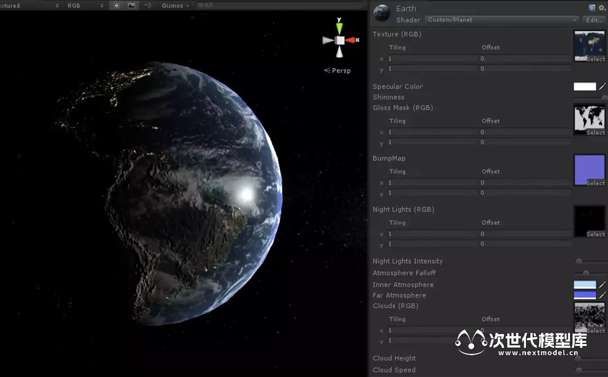Toggle scene audio speaker icon
Screen dimensions: 608x377
click(x=147, y=5)
